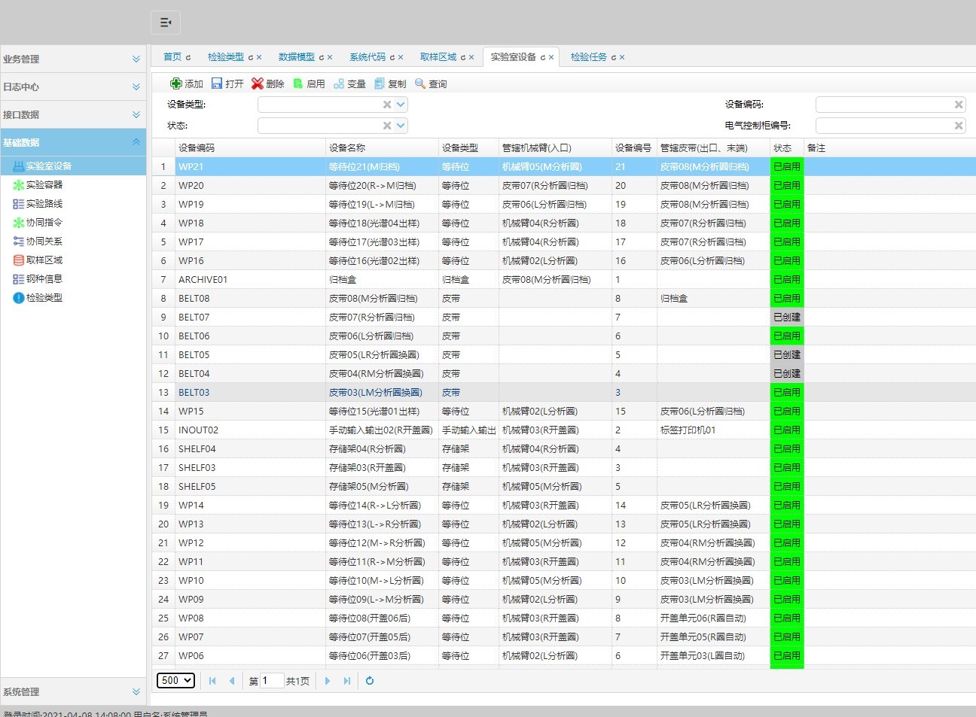
Task: Select 实验室设备 in the sidebar
Action: (73, 166)
